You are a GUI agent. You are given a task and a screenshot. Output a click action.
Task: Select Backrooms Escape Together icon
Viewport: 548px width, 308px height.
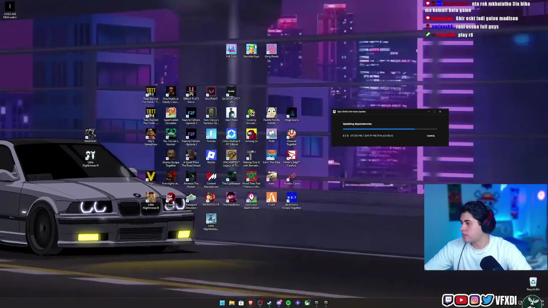pos(292,201)
